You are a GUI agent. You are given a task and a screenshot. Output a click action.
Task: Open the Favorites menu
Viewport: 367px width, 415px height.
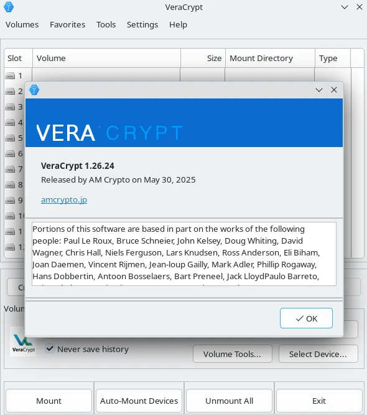(x=68, y=25)
